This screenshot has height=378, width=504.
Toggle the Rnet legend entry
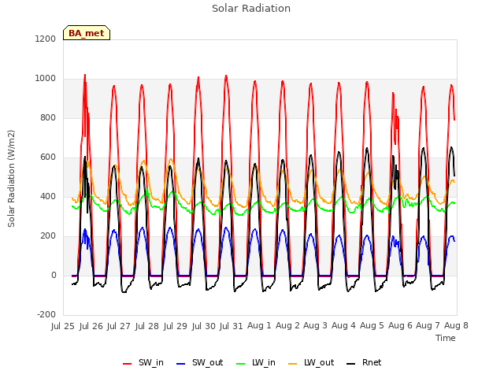(364, 362)
